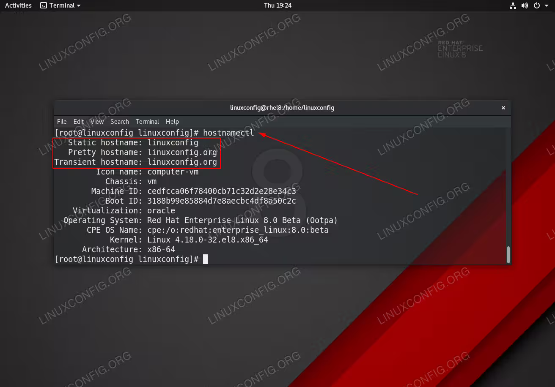Click the terminal icon in the top bar
Image resolution: width=555 pixels, height=387 pixels.
44,5
